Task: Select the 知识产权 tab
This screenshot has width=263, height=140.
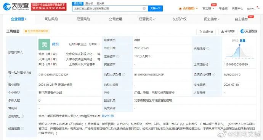Action: [x=180, y=19]
